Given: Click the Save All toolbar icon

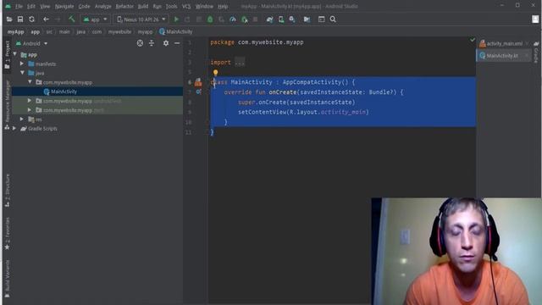Looking at the screenshot, I should pos(20,19).
